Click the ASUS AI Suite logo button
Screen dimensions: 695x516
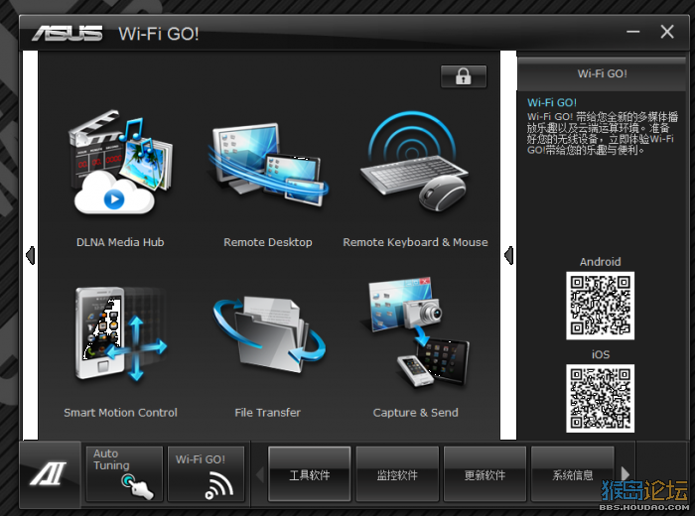tap(50, 474)
